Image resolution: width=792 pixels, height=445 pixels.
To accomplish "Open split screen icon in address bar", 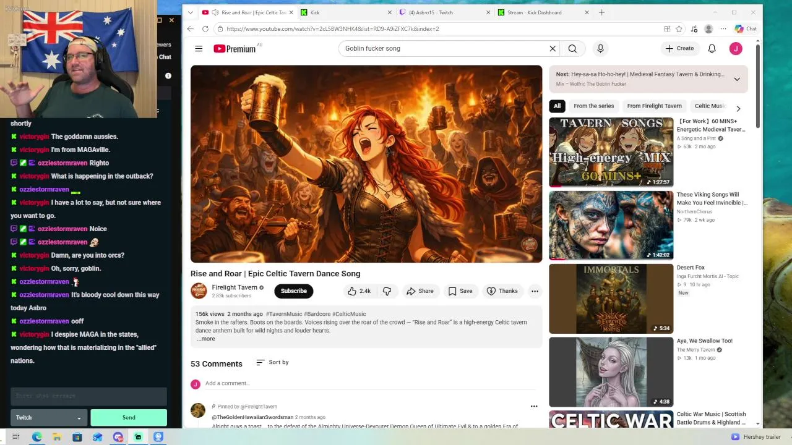I will (x=667, y=28).
